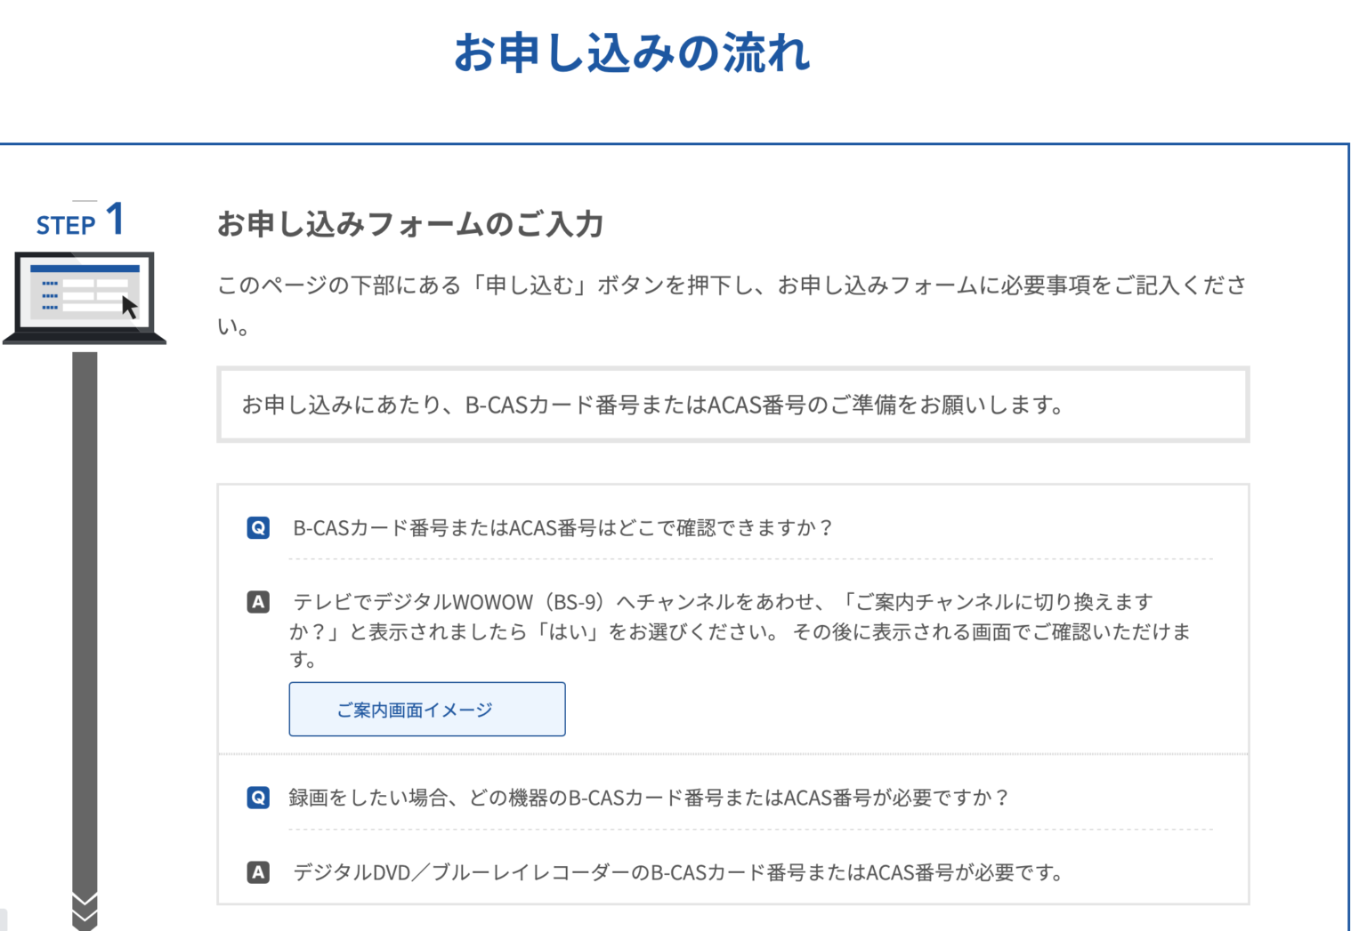The height and width of the screenshot is (931, 1367).
Task: Expand the recording device FAQ entry
Action: (x=650, y=799)
